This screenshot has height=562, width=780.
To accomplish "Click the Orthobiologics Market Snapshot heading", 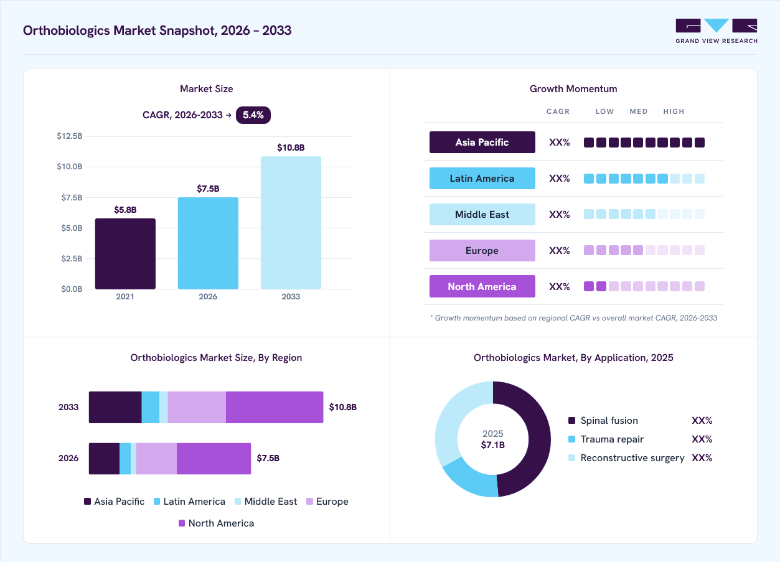I will 157,30.
